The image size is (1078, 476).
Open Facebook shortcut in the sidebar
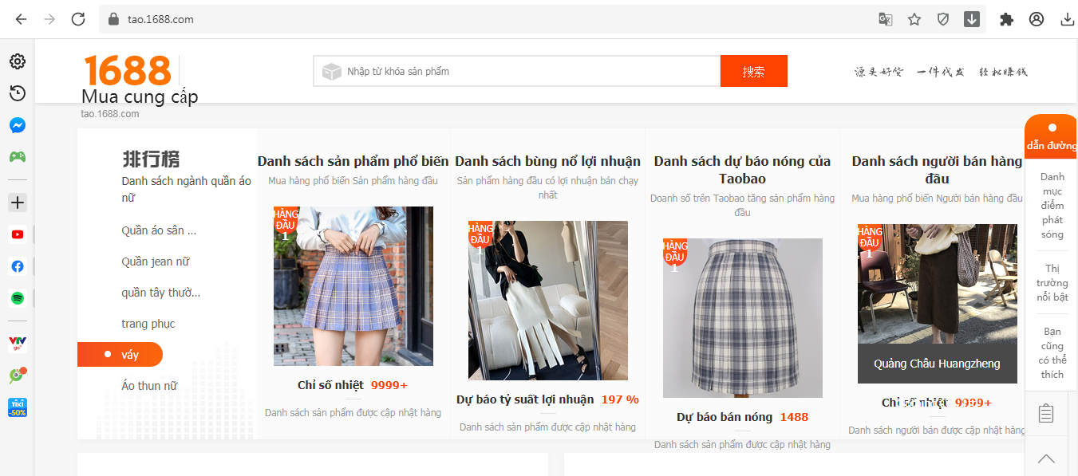[x=18, y=266]
